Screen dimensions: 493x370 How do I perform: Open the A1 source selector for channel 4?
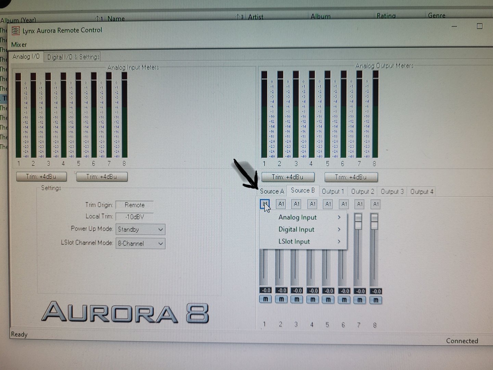[x=312, y=204]
